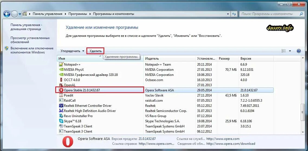Click the Vaclav Slavik publisher cell
The height and width of the screenshot is (151, 308).
point(154,95)
